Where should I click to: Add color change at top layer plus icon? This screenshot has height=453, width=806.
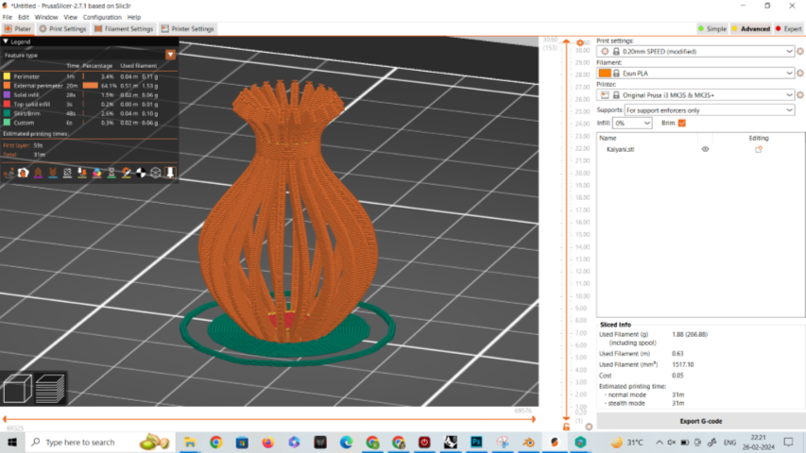click(x=580, y=42)
